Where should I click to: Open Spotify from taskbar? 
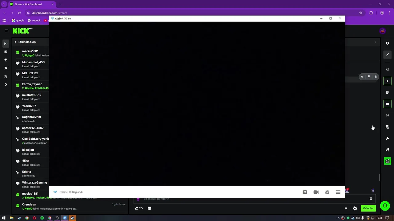tap(42, 218)
